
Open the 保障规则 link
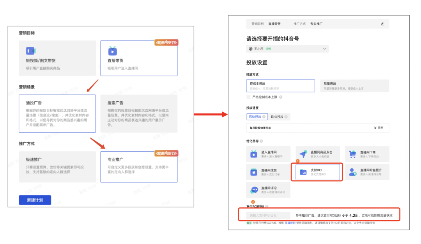tap(290, 223)
